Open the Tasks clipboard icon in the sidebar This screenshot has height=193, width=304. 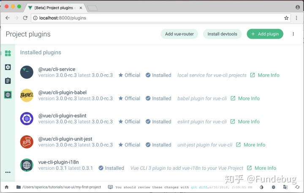(8, 81)
